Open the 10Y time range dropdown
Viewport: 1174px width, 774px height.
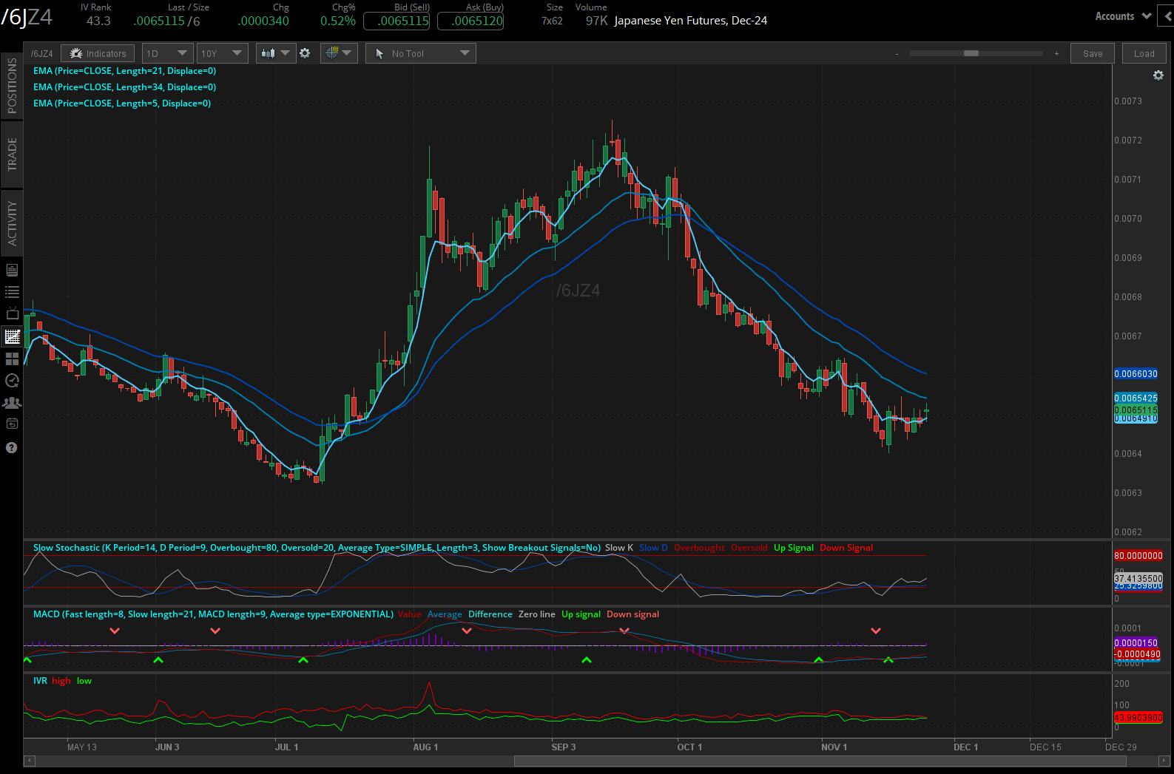pyautogui.click(x=222, y=53)
